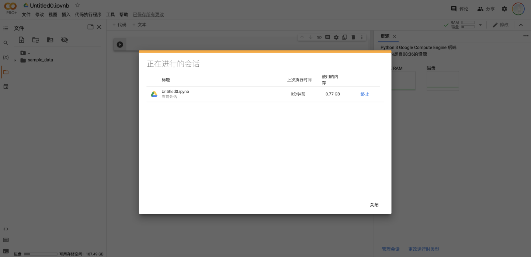The image size is (531, 257).
Task: Open the command palette sidebar icon
Action: pyautogui.click(x=6, y=240)
